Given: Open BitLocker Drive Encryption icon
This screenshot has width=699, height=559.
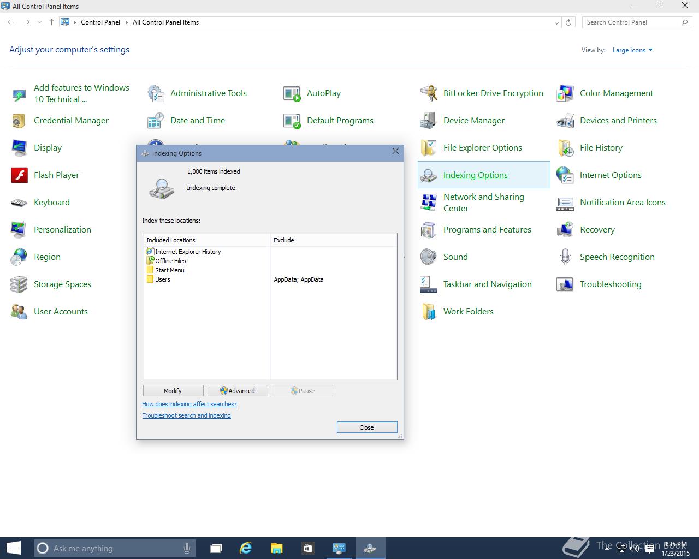Looking at the screenshot, I should (429, 93).
